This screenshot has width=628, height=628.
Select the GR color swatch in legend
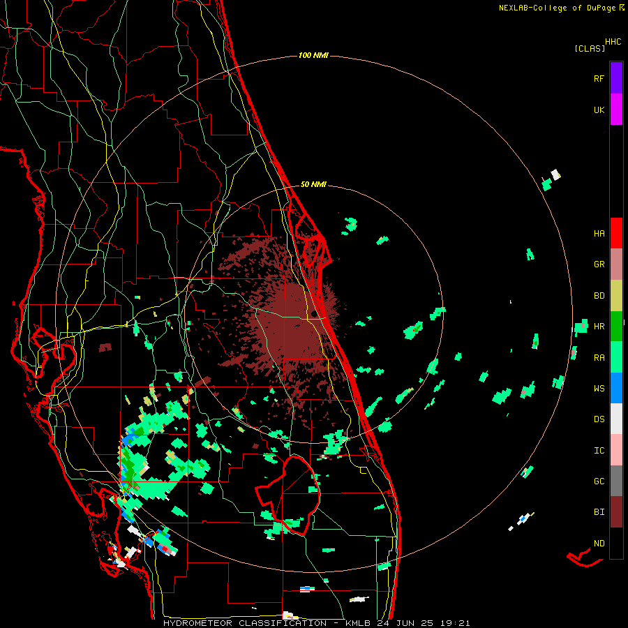pyautogui.click(x=616, y=264)
